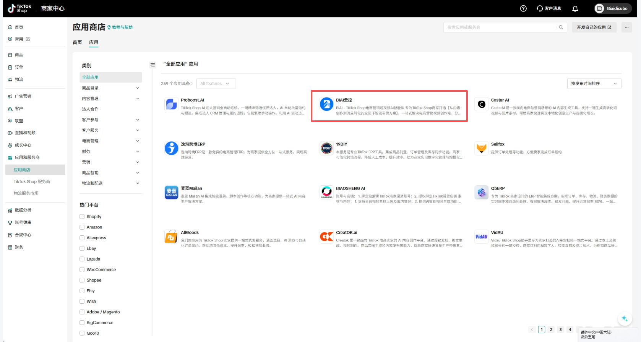Open the 19DIY app icon
The width and height of the screenshot is (641, 342).
326,148
